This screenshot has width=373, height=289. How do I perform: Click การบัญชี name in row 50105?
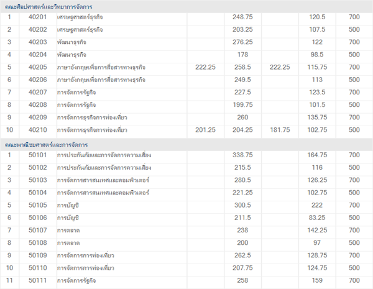tap(68, 205)
